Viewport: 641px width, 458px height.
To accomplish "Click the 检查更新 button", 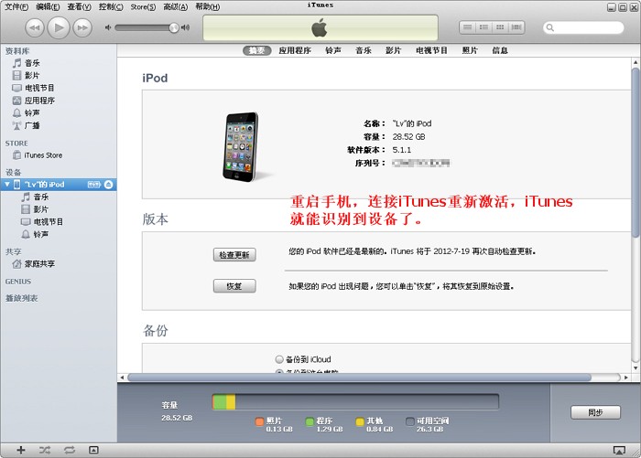I will pos(234,255).
